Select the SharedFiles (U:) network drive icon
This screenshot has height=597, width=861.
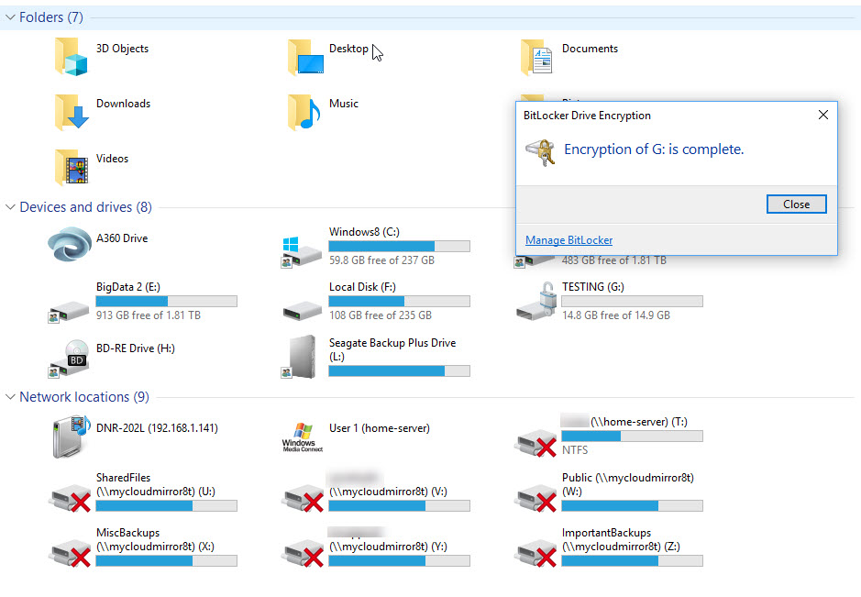(x=71, y=498)
